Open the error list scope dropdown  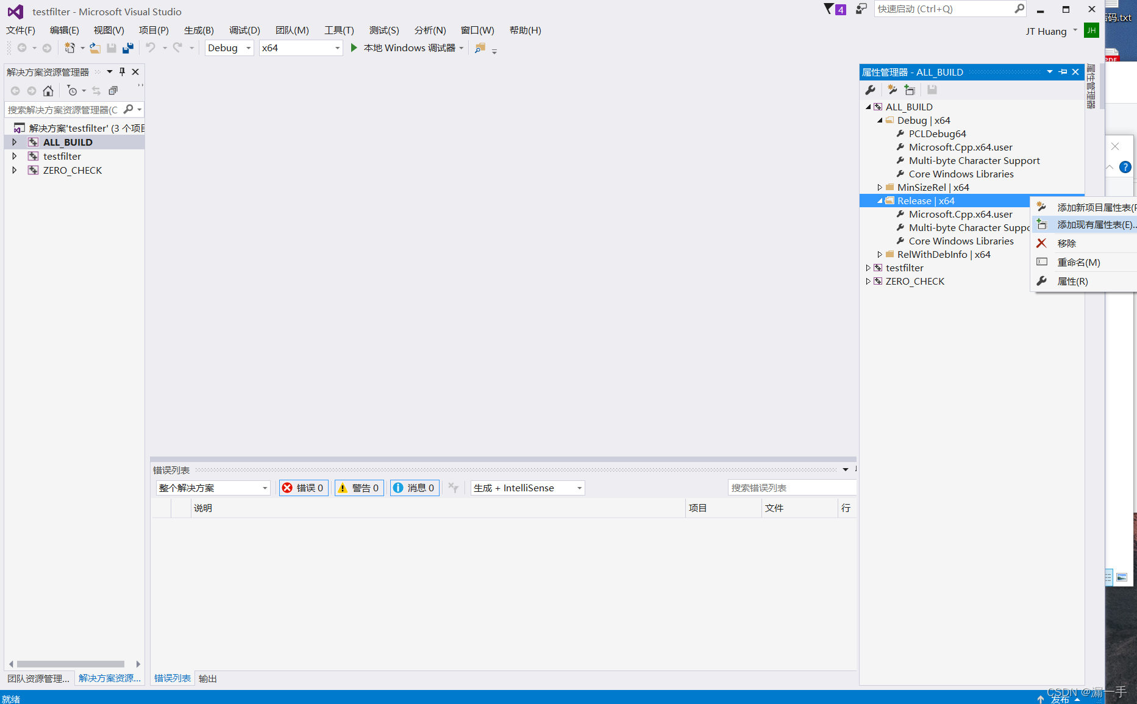coord(213,488)
